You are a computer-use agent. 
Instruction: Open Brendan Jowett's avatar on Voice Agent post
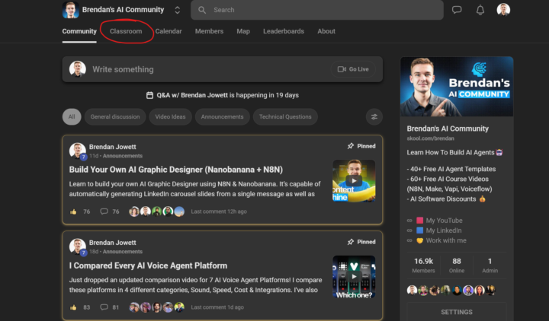click(x=78, y=247)
